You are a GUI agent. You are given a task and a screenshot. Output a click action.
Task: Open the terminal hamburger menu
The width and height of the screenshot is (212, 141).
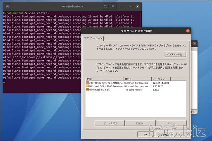click(x=113, y=6)
